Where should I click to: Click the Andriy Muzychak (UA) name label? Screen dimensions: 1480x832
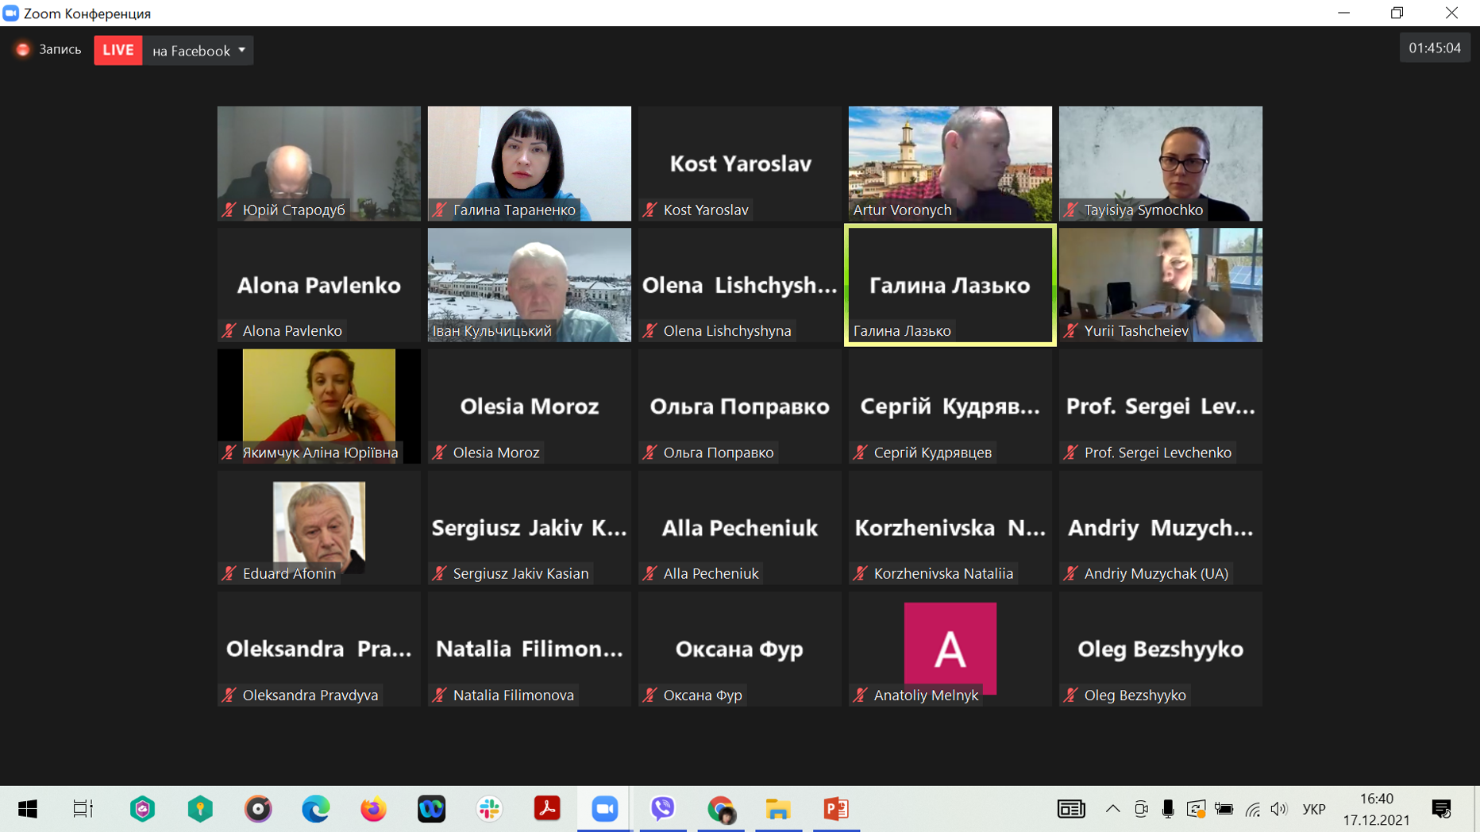1156,573
